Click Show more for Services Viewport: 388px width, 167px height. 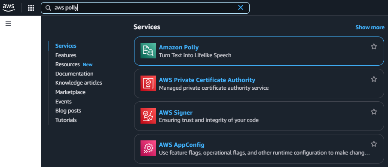pyautogui.click(x=370, y=27)
